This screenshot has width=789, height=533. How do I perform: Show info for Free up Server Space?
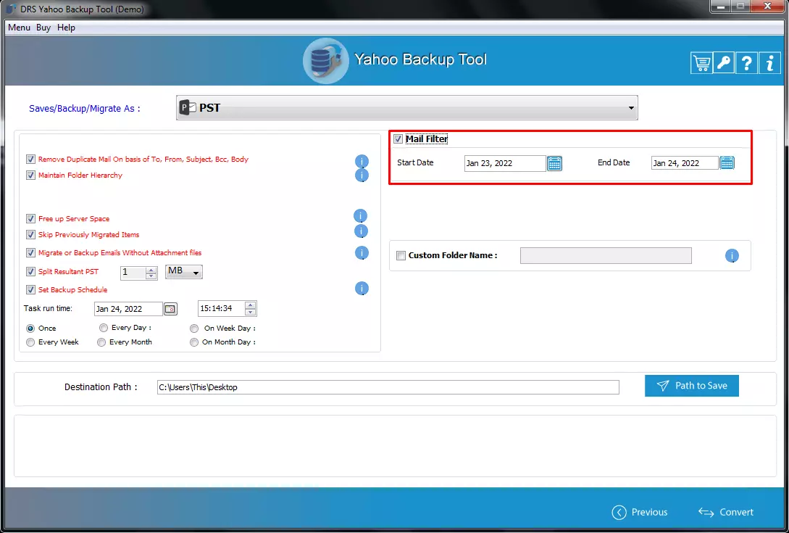coord(360,216)
